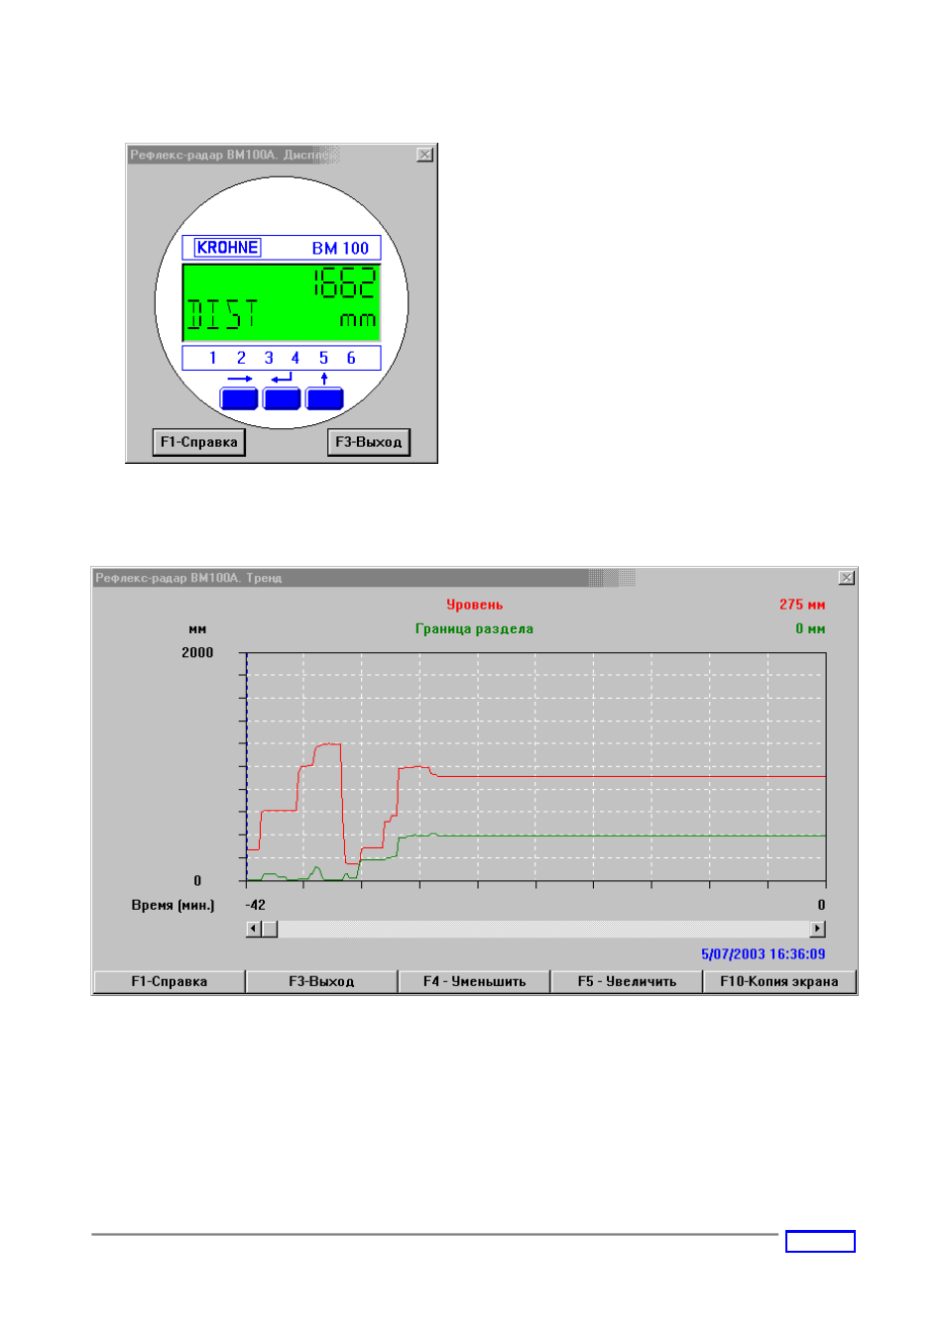
Task: Close the Тренд window
Action: click(x=847, y=578)
